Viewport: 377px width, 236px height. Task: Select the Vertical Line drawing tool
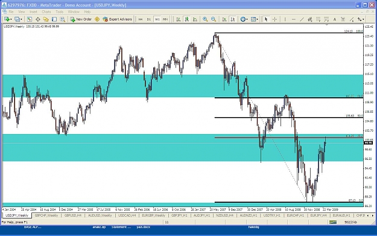pos(285,19)
